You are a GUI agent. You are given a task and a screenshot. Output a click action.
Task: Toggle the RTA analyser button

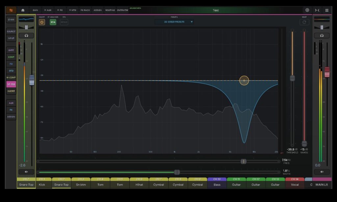pyautogui.click(x=53, y=22)
